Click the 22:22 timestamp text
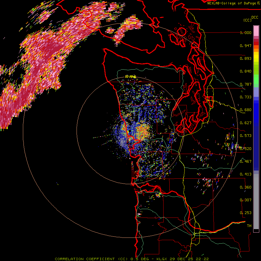The image size is (261, 261). pyautogui.click(x=202, y=259)
